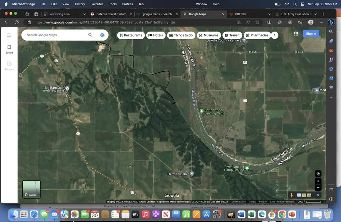Click the show my location button

(318, 174)
